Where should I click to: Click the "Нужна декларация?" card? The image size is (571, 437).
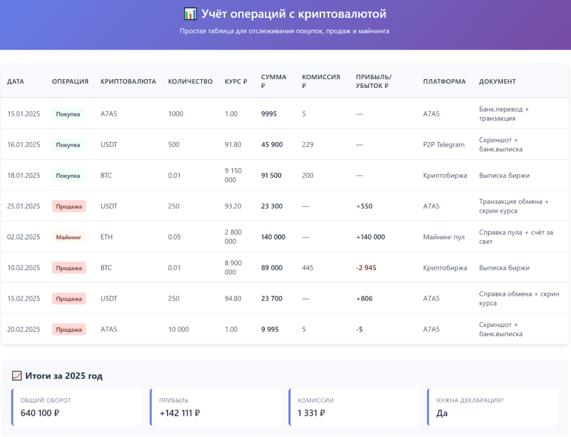pos(492,407)
